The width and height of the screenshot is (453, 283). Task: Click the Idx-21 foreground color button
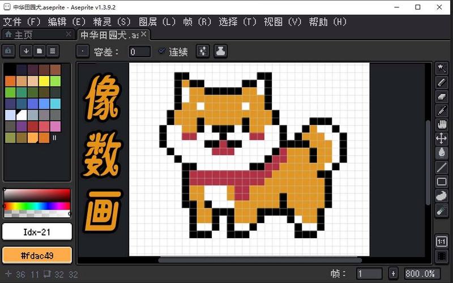37,231
